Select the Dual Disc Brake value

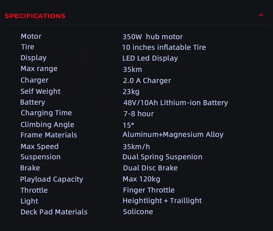coord(150,168)
